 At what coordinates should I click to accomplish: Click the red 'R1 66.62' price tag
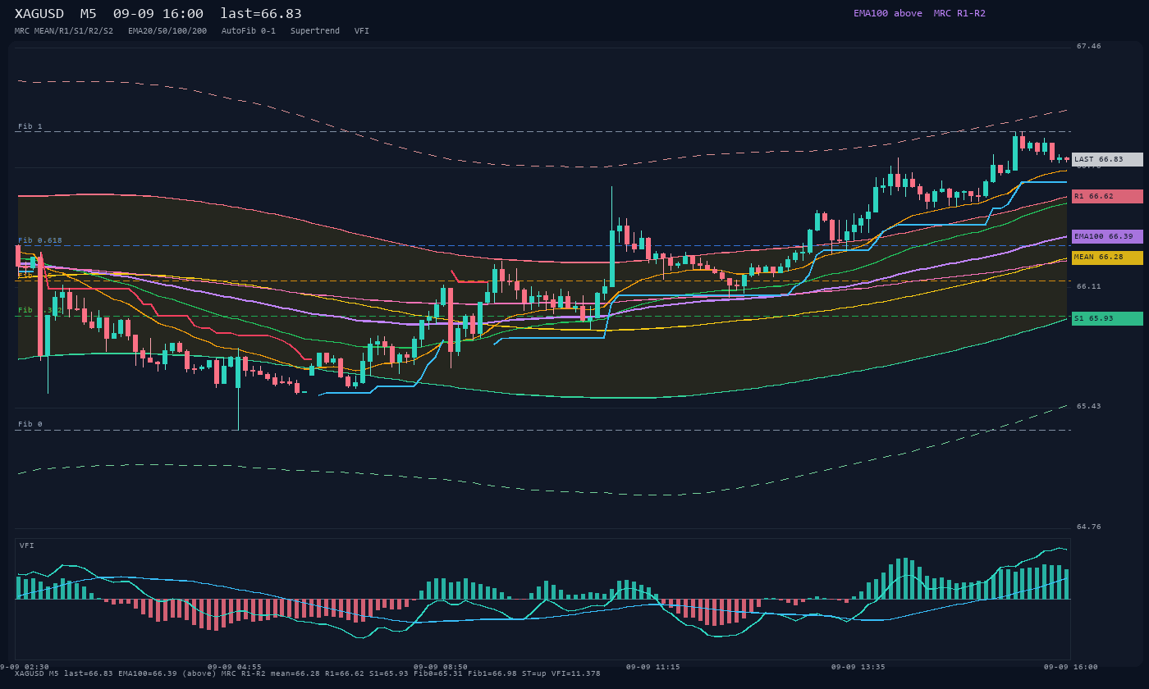(1107, 197)
